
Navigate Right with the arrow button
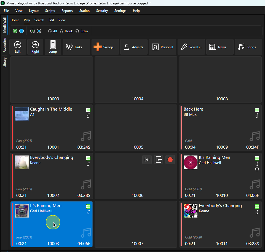(x=35, y=47)
